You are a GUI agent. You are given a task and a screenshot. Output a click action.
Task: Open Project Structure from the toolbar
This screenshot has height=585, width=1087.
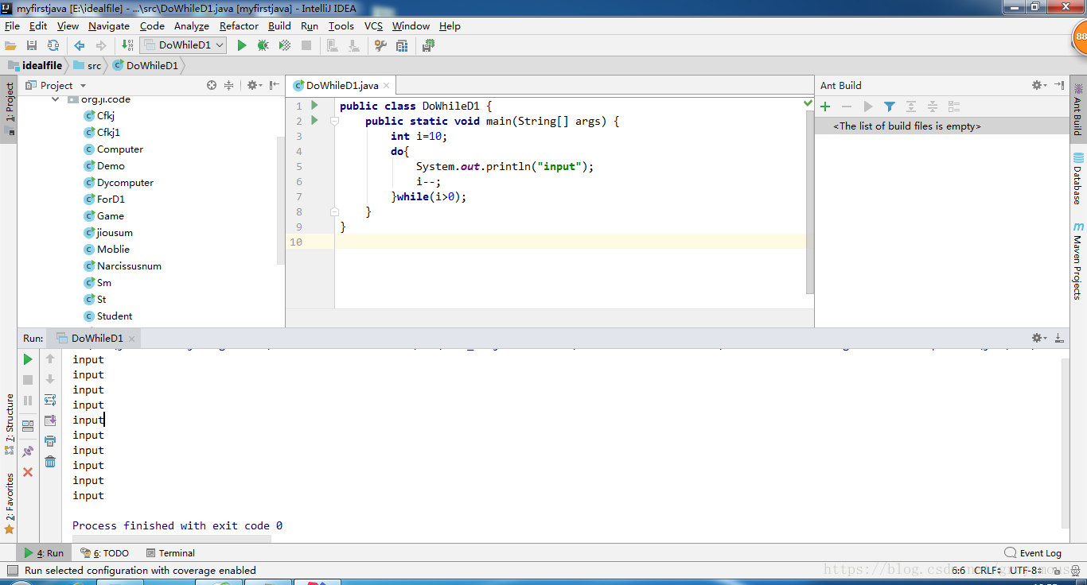pos(402,46)
